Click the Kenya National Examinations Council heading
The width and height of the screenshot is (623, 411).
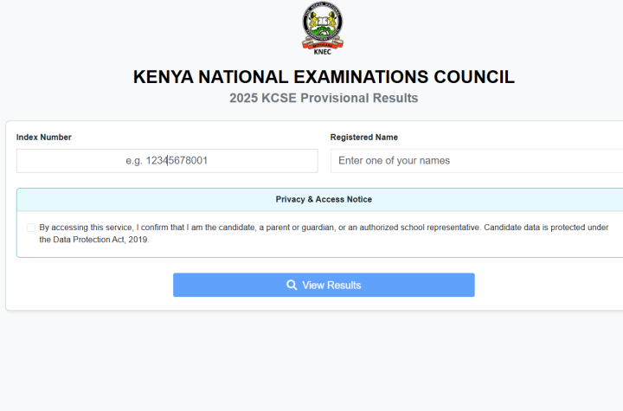(324, 77)
